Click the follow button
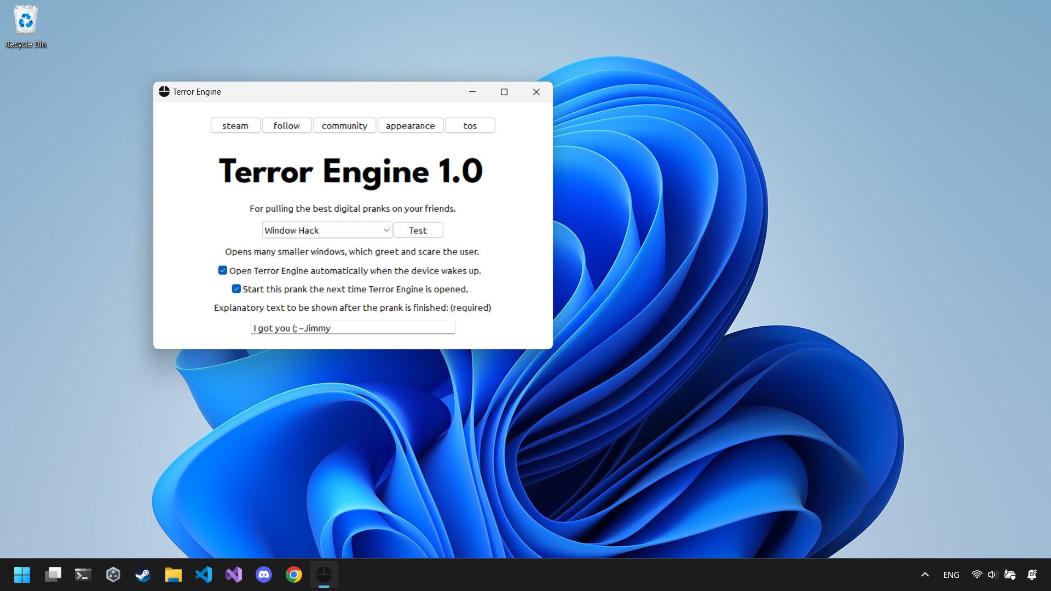 point(287,125)
